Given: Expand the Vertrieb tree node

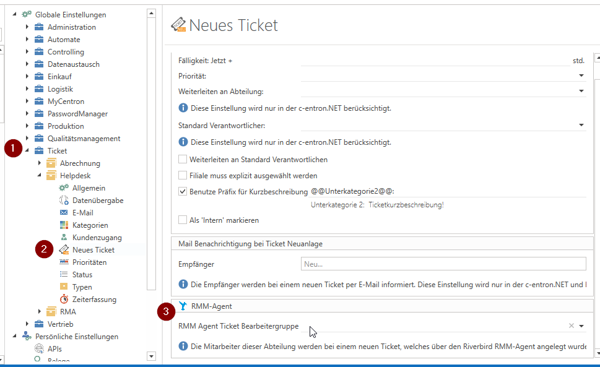Looking at the screenshot, I should point(27,324).
